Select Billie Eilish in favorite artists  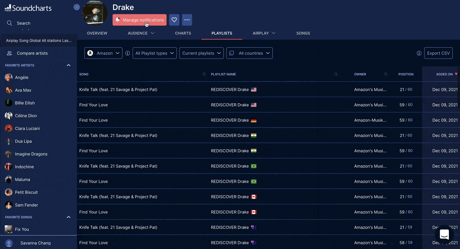[x=25, y=103]
